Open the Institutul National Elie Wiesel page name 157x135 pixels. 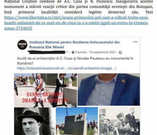tap(74, 45)
